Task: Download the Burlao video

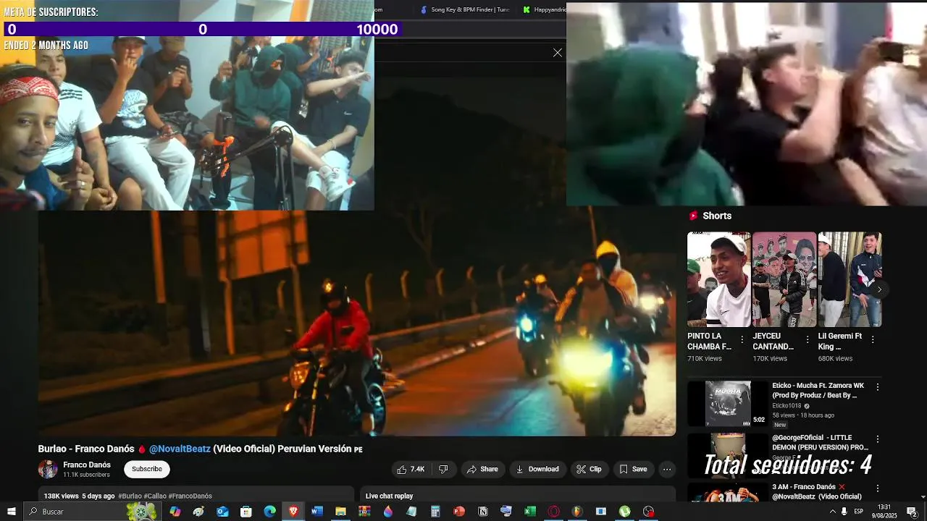Action: click(537, 469)
